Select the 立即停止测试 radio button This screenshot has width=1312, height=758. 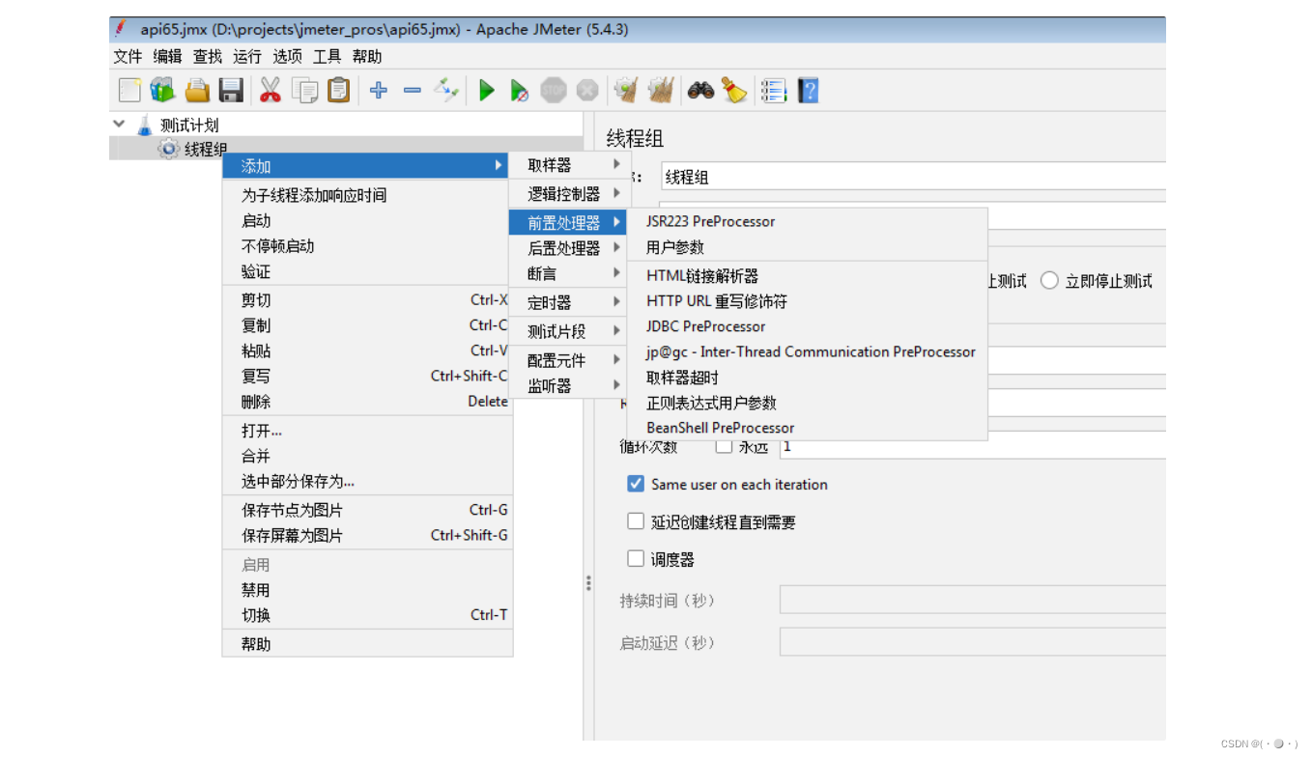[x=1049, y=281]
